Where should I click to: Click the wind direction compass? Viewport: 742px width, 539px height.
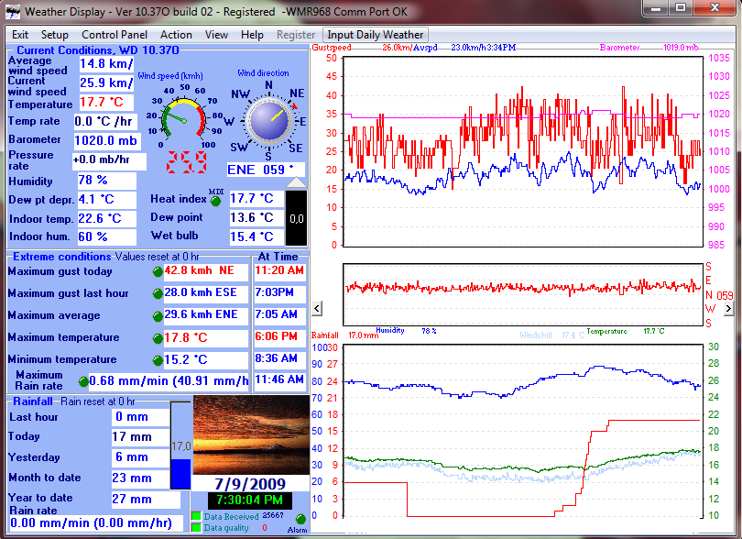[268, 120]
